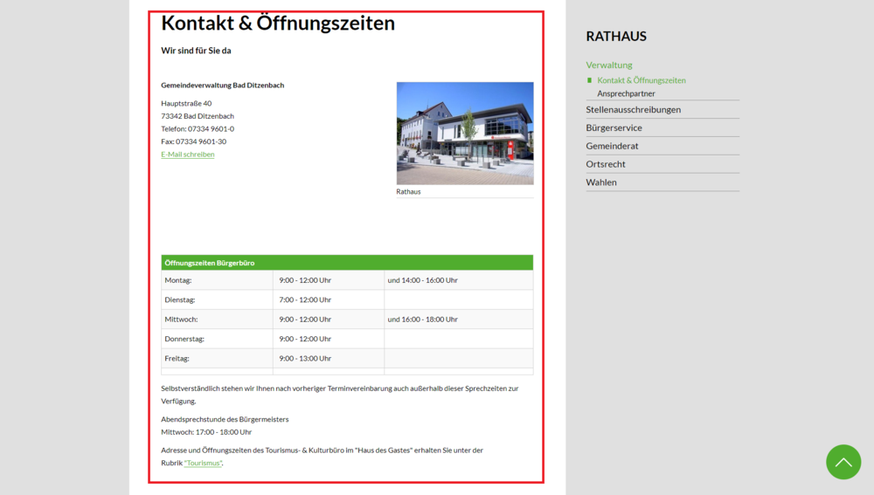This screenshot has width=874, height=495.
Task: Open Gemeinderat in the sidebar
Action: [612, 146]
